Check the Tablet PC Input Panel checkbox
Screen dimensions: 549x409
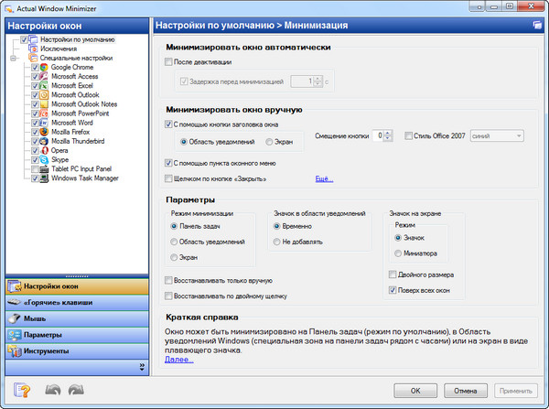[35, 169]
